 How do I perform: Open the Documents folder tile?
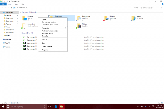pyautogui.click(x=83, y=18)
